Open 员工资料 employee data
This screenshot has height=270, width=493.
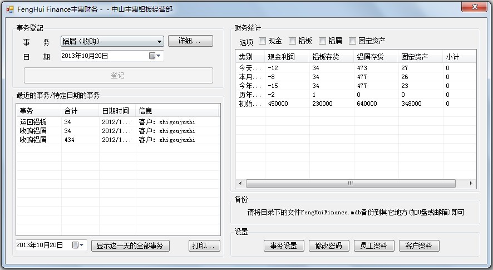coord(374,246)
